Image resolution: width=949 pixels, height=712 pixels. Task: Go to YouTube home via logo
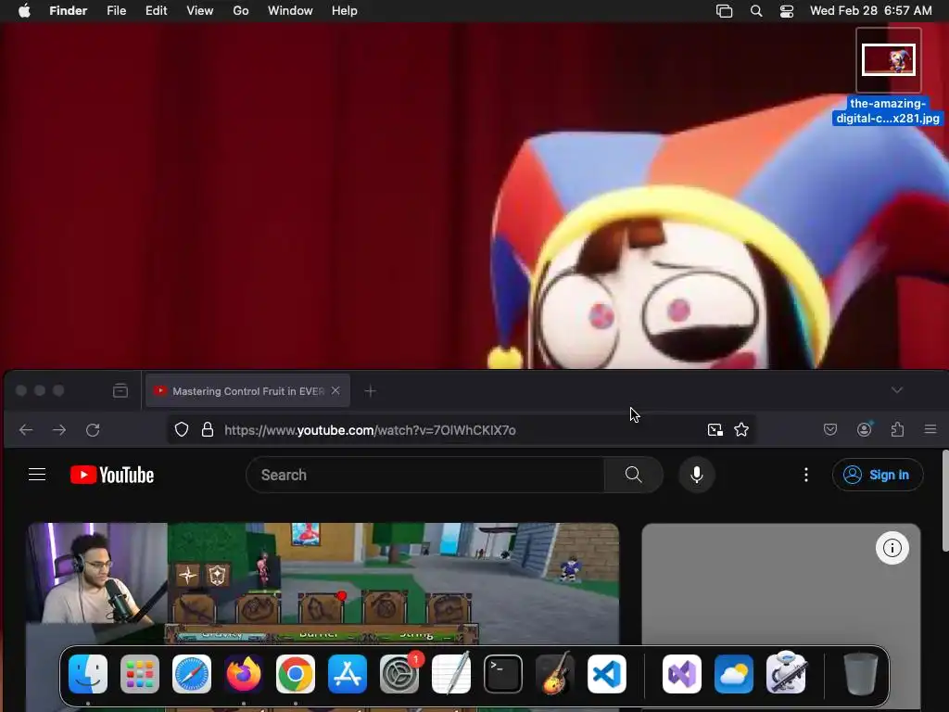[112, 475]
